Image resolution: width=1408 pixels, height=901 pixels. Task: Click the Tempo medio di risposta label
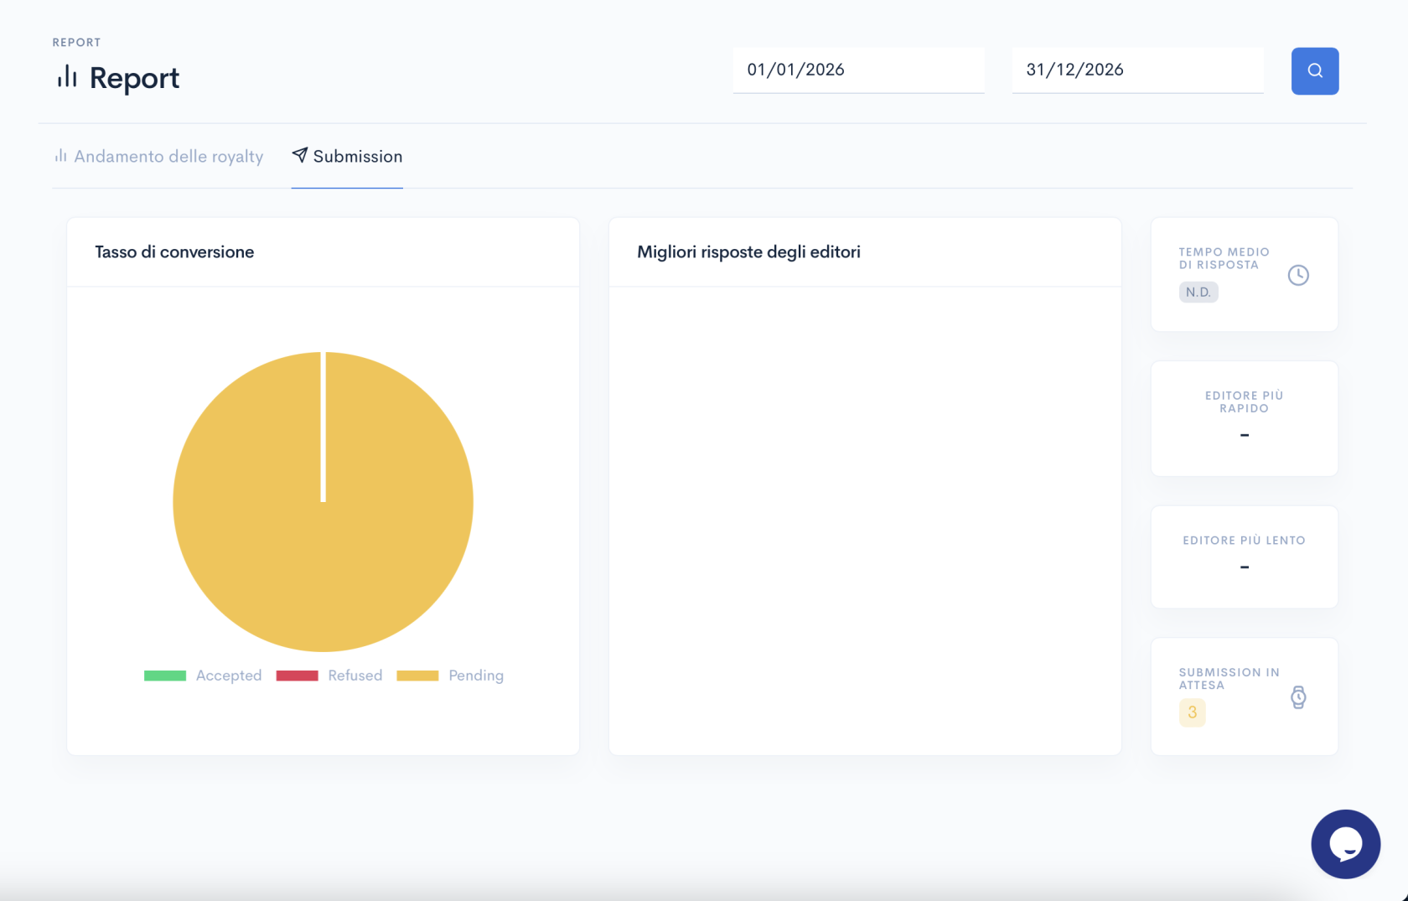(x=1224, y=258)
